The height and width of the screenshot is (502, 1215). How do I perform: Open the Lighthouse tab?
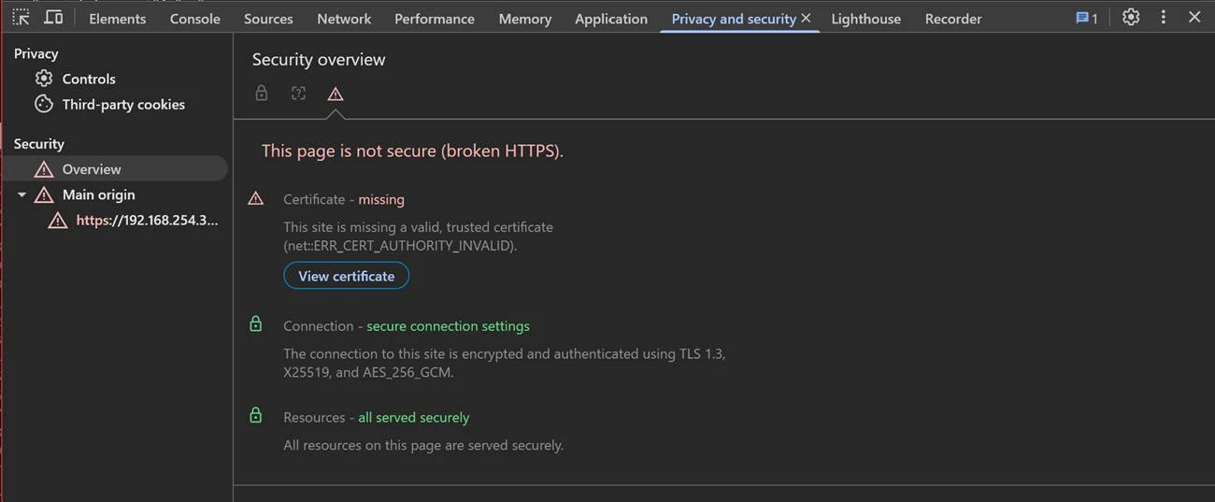pyautogui.click(x=866, y=19)
